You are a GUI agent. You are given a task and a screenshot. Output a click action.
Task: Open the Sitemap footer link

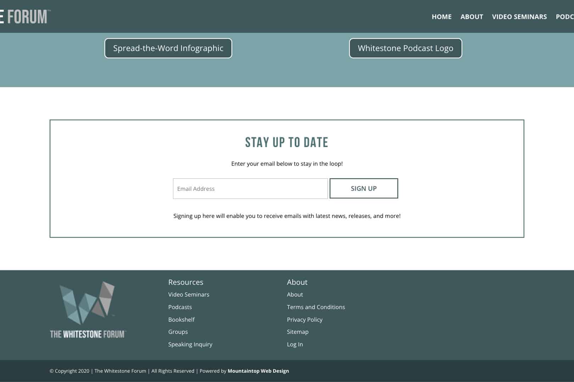[x=298, y=332]
